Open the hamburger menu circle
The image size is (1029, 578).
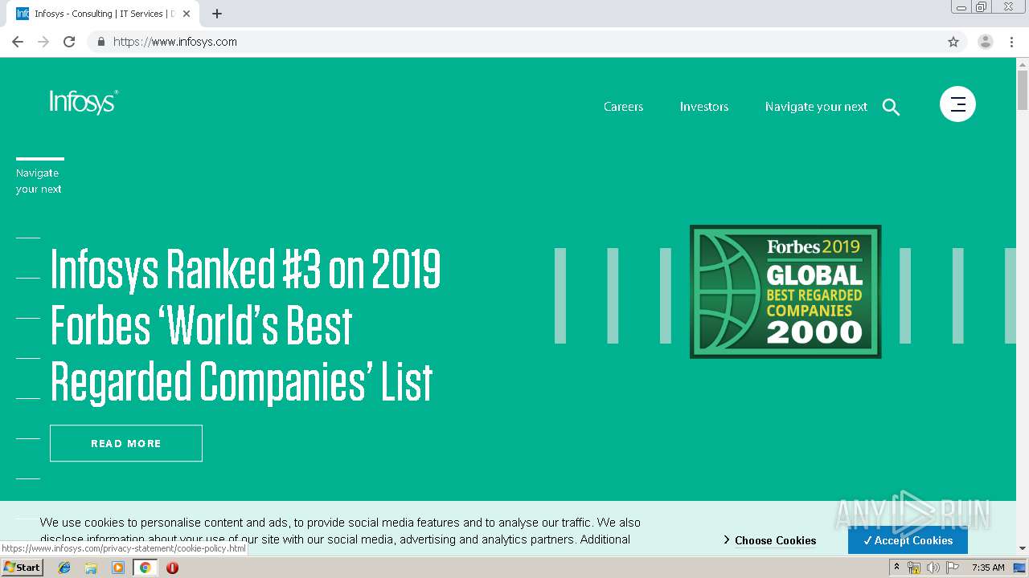(x=957, y=104)
